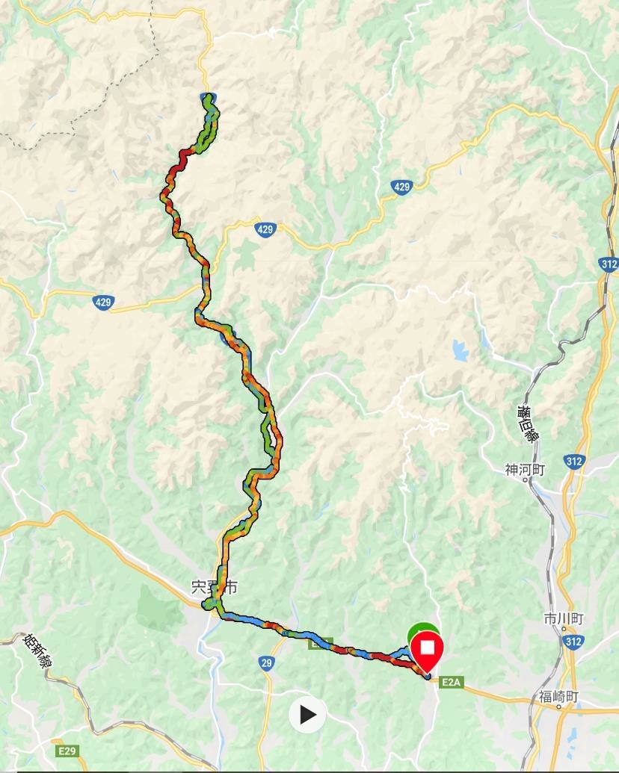Click the 神河町 town label
Image resolution: width=619 pixels, height=773 pixels.
525,469
